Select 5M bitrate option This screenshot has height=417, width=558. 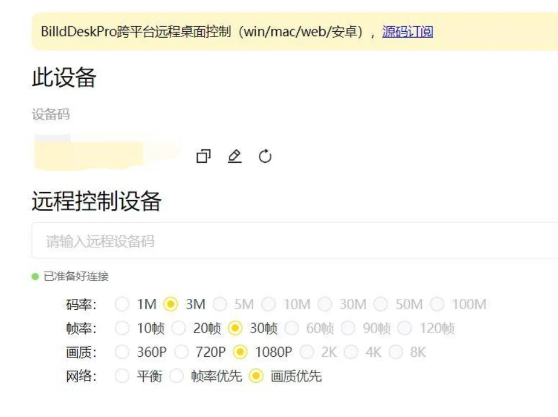coord(220,304)
